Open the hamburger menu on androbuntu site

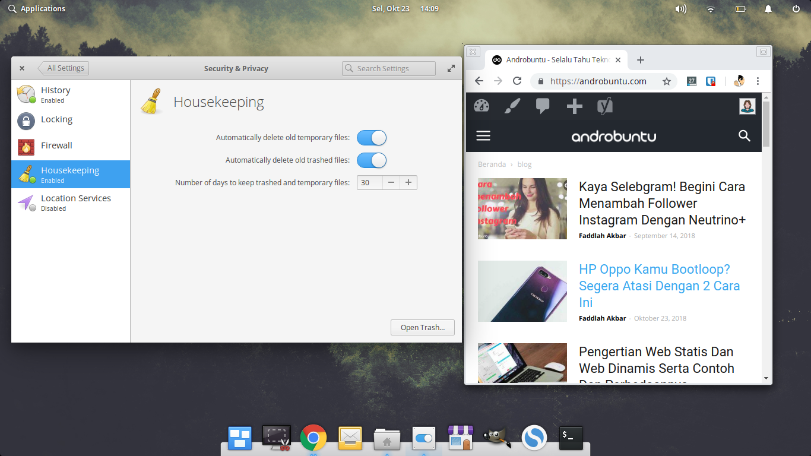(x=483, y=135)
